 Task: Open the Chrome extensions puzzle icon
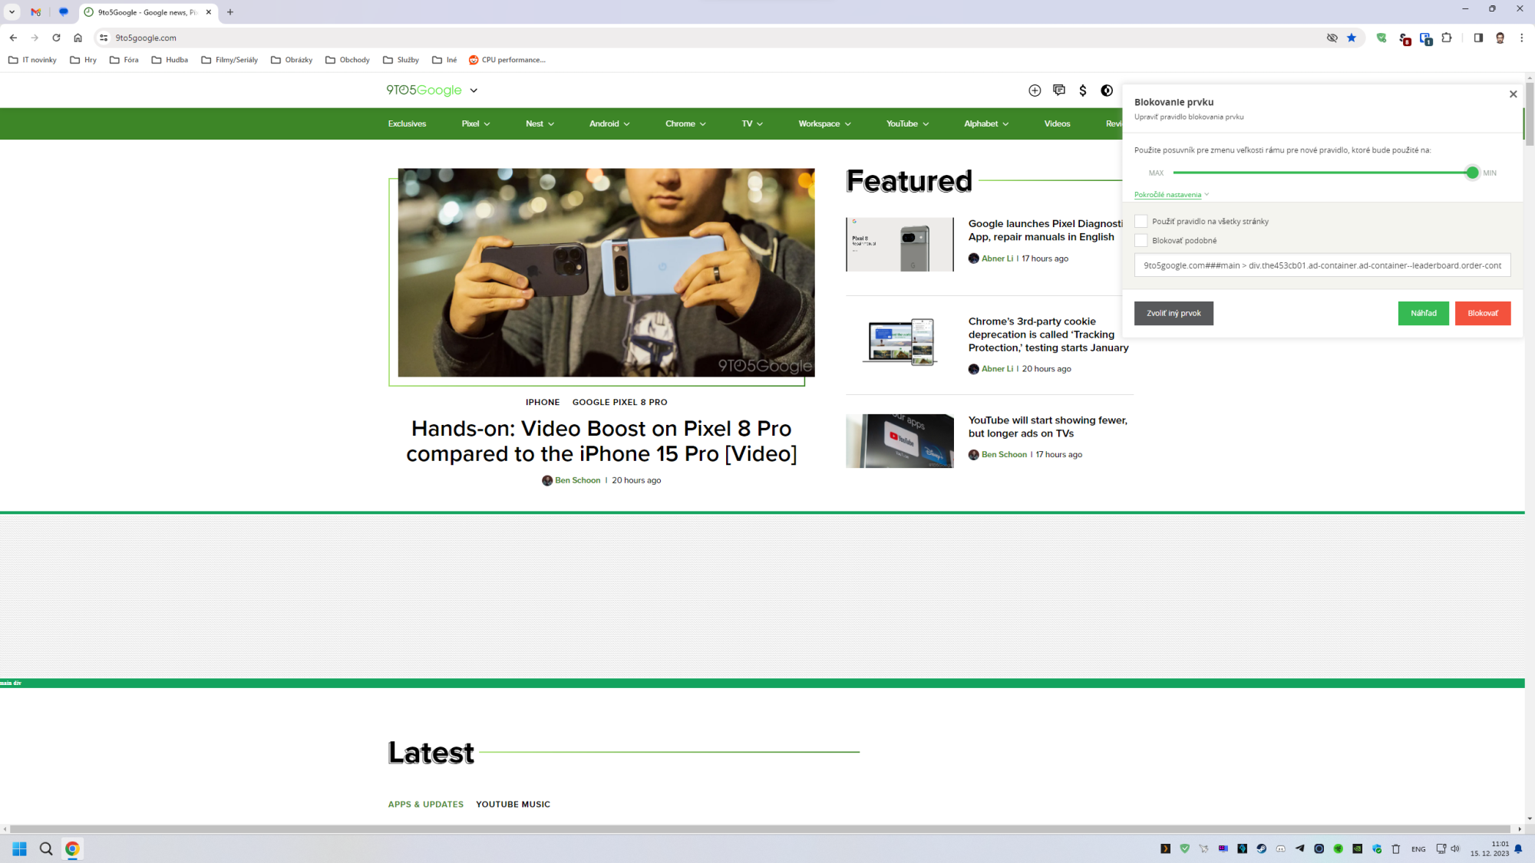(x=1447, y=37)
